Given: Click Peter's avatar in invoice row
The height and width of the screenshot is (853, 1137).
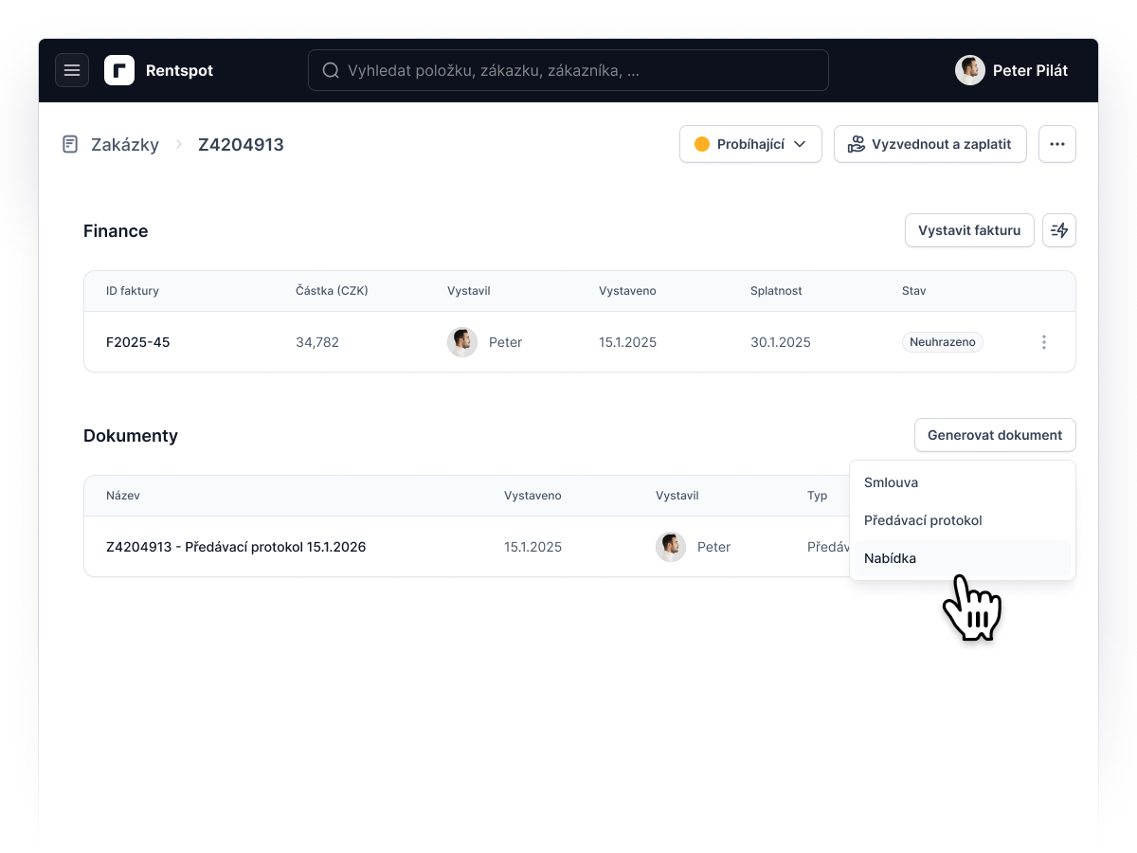Looking at the screenshot, I should click(462, 342).
